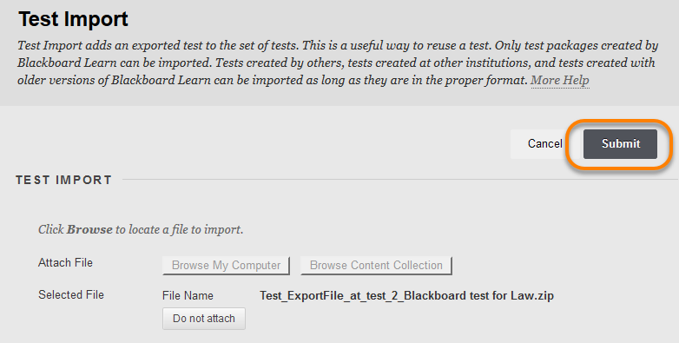Click 'older versions of Blackboard Learn' text
The height and width of the screenshot is (343, 679).
(x=114, y=80)
